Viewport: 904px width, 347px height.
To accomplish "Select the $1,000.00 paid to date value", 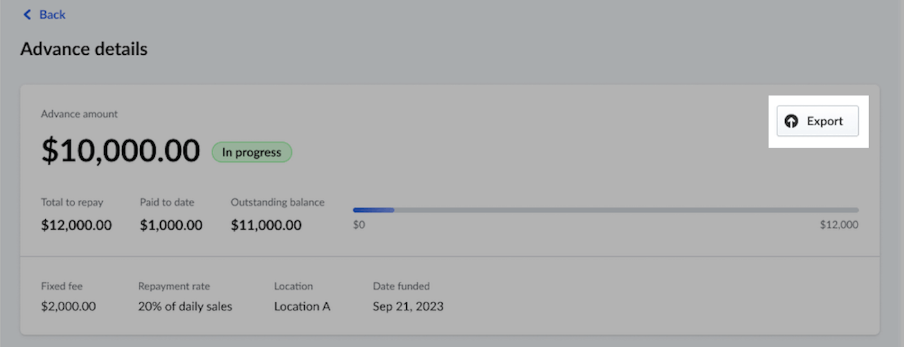I will [171, 225].
